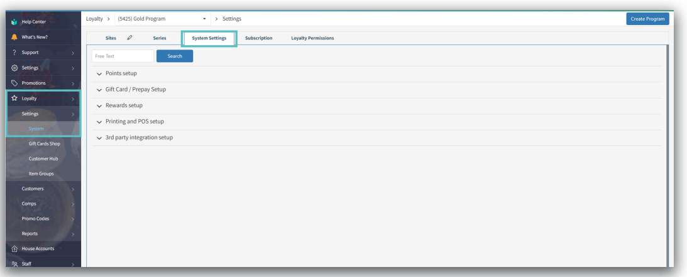Switch to the Subscription tab
This screenshot has height=277, width=687.
[x=258, y=38]
